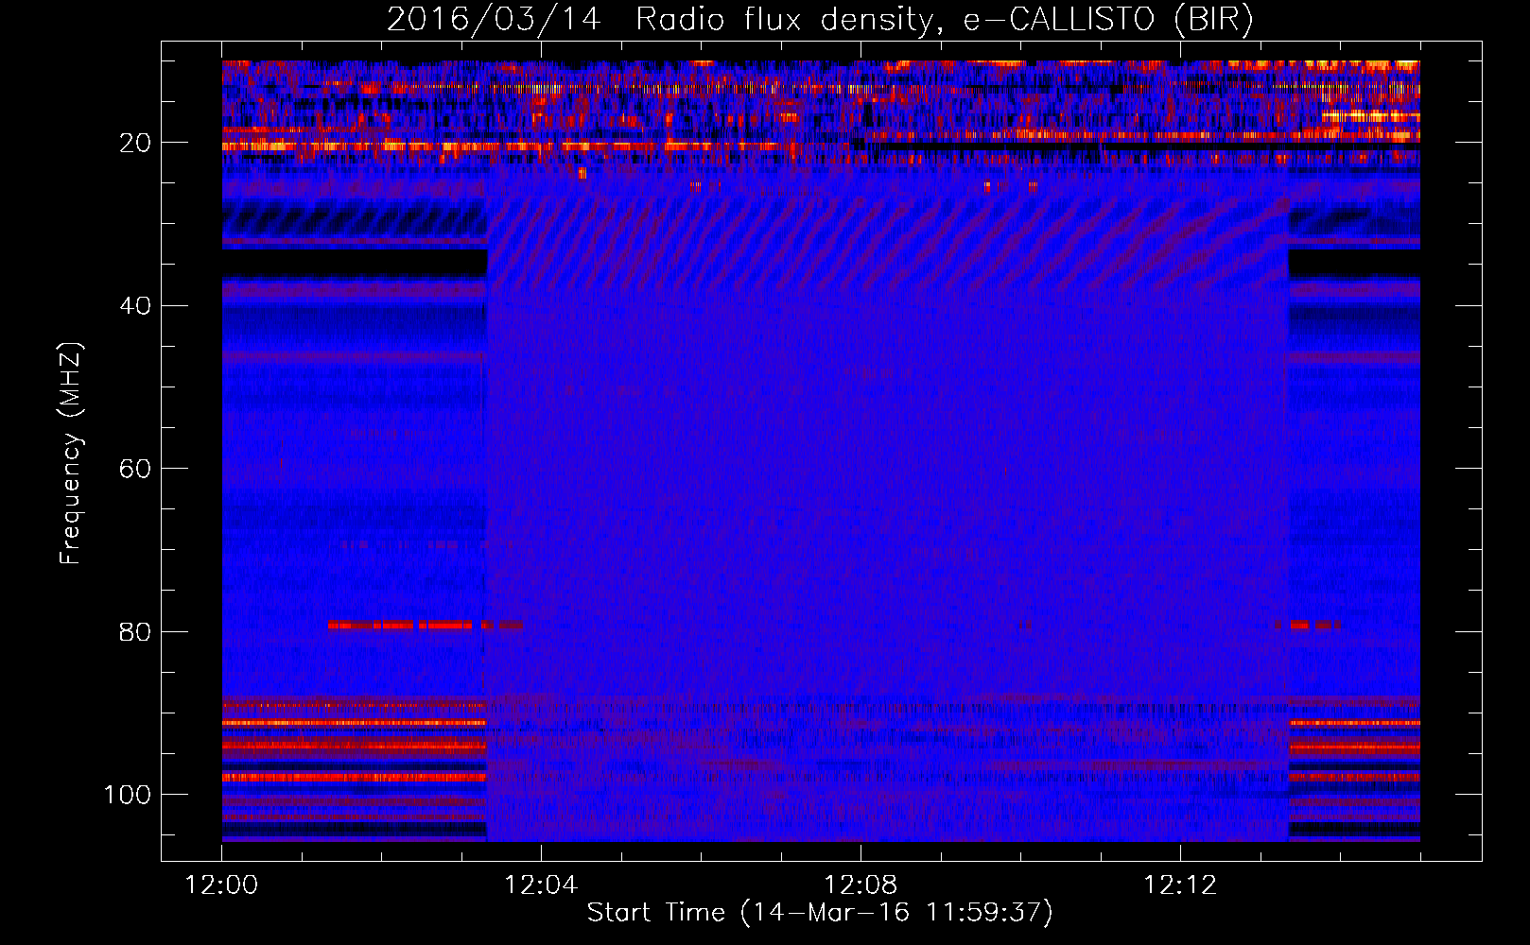Click the 'Start Time (14-Mar-16 11:59:37)' axis label
Image resolution: width=1530 pixels, height=945 pixels.
coord(820,912)
